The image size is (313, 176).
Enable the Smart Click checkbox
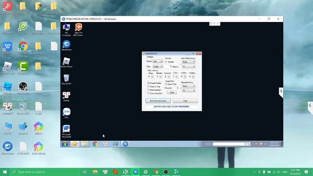pos(166,85)
